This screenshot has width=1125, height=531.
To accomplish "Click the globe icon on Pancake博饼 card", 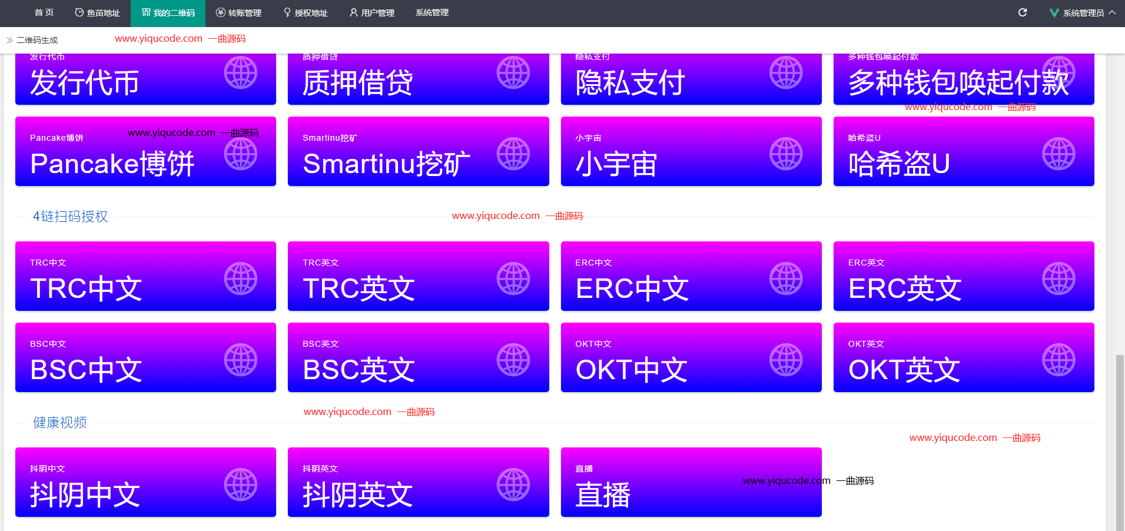I will point(241,154).
